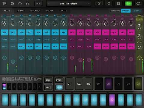
Task: Trigger the D3 drum pad
Action: click(89, 84)
